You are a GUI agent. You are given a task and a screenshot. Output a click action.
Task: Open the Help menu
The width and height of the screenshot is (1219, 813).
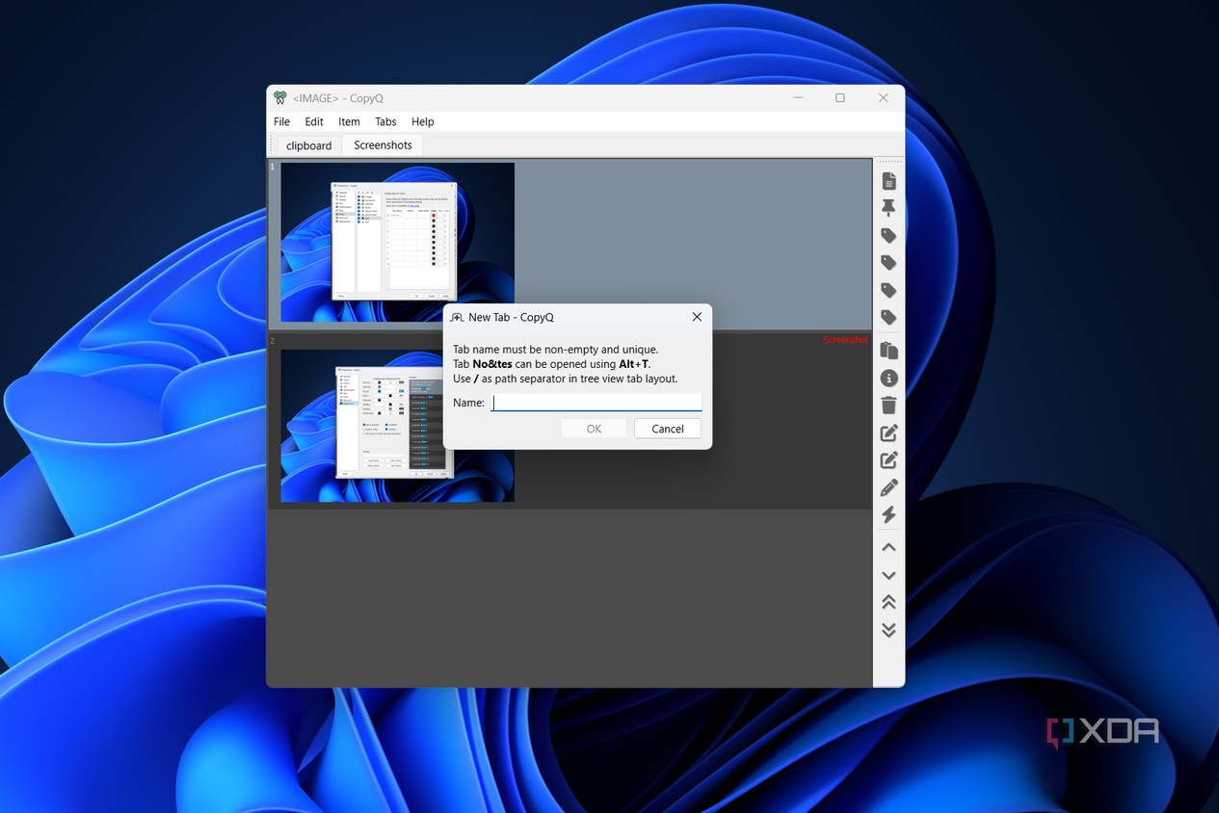422,121
